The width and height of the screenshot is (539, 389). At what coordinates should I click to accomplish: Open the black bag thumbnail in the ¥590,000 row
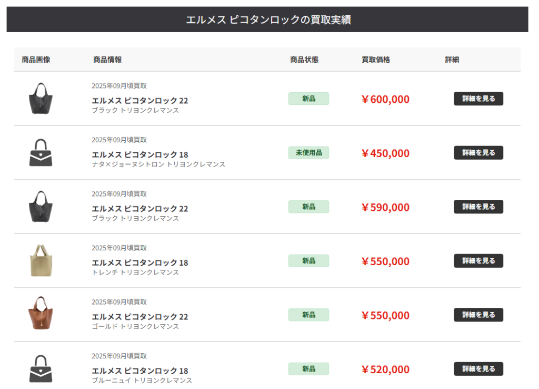[41, 207]
